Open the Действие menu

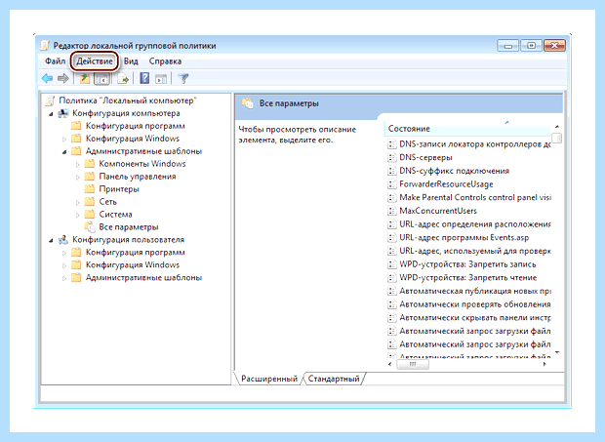point(95,60)
